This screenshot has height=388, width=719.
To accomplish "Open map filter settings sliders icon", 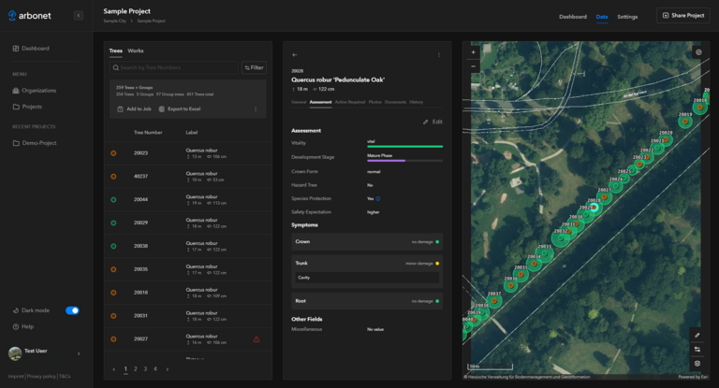I will [697, 349].
